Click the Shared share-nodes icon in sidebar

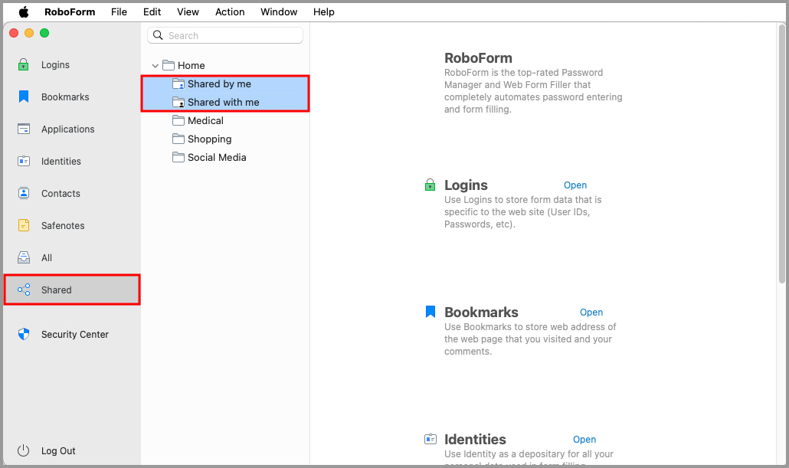point(24,290)
